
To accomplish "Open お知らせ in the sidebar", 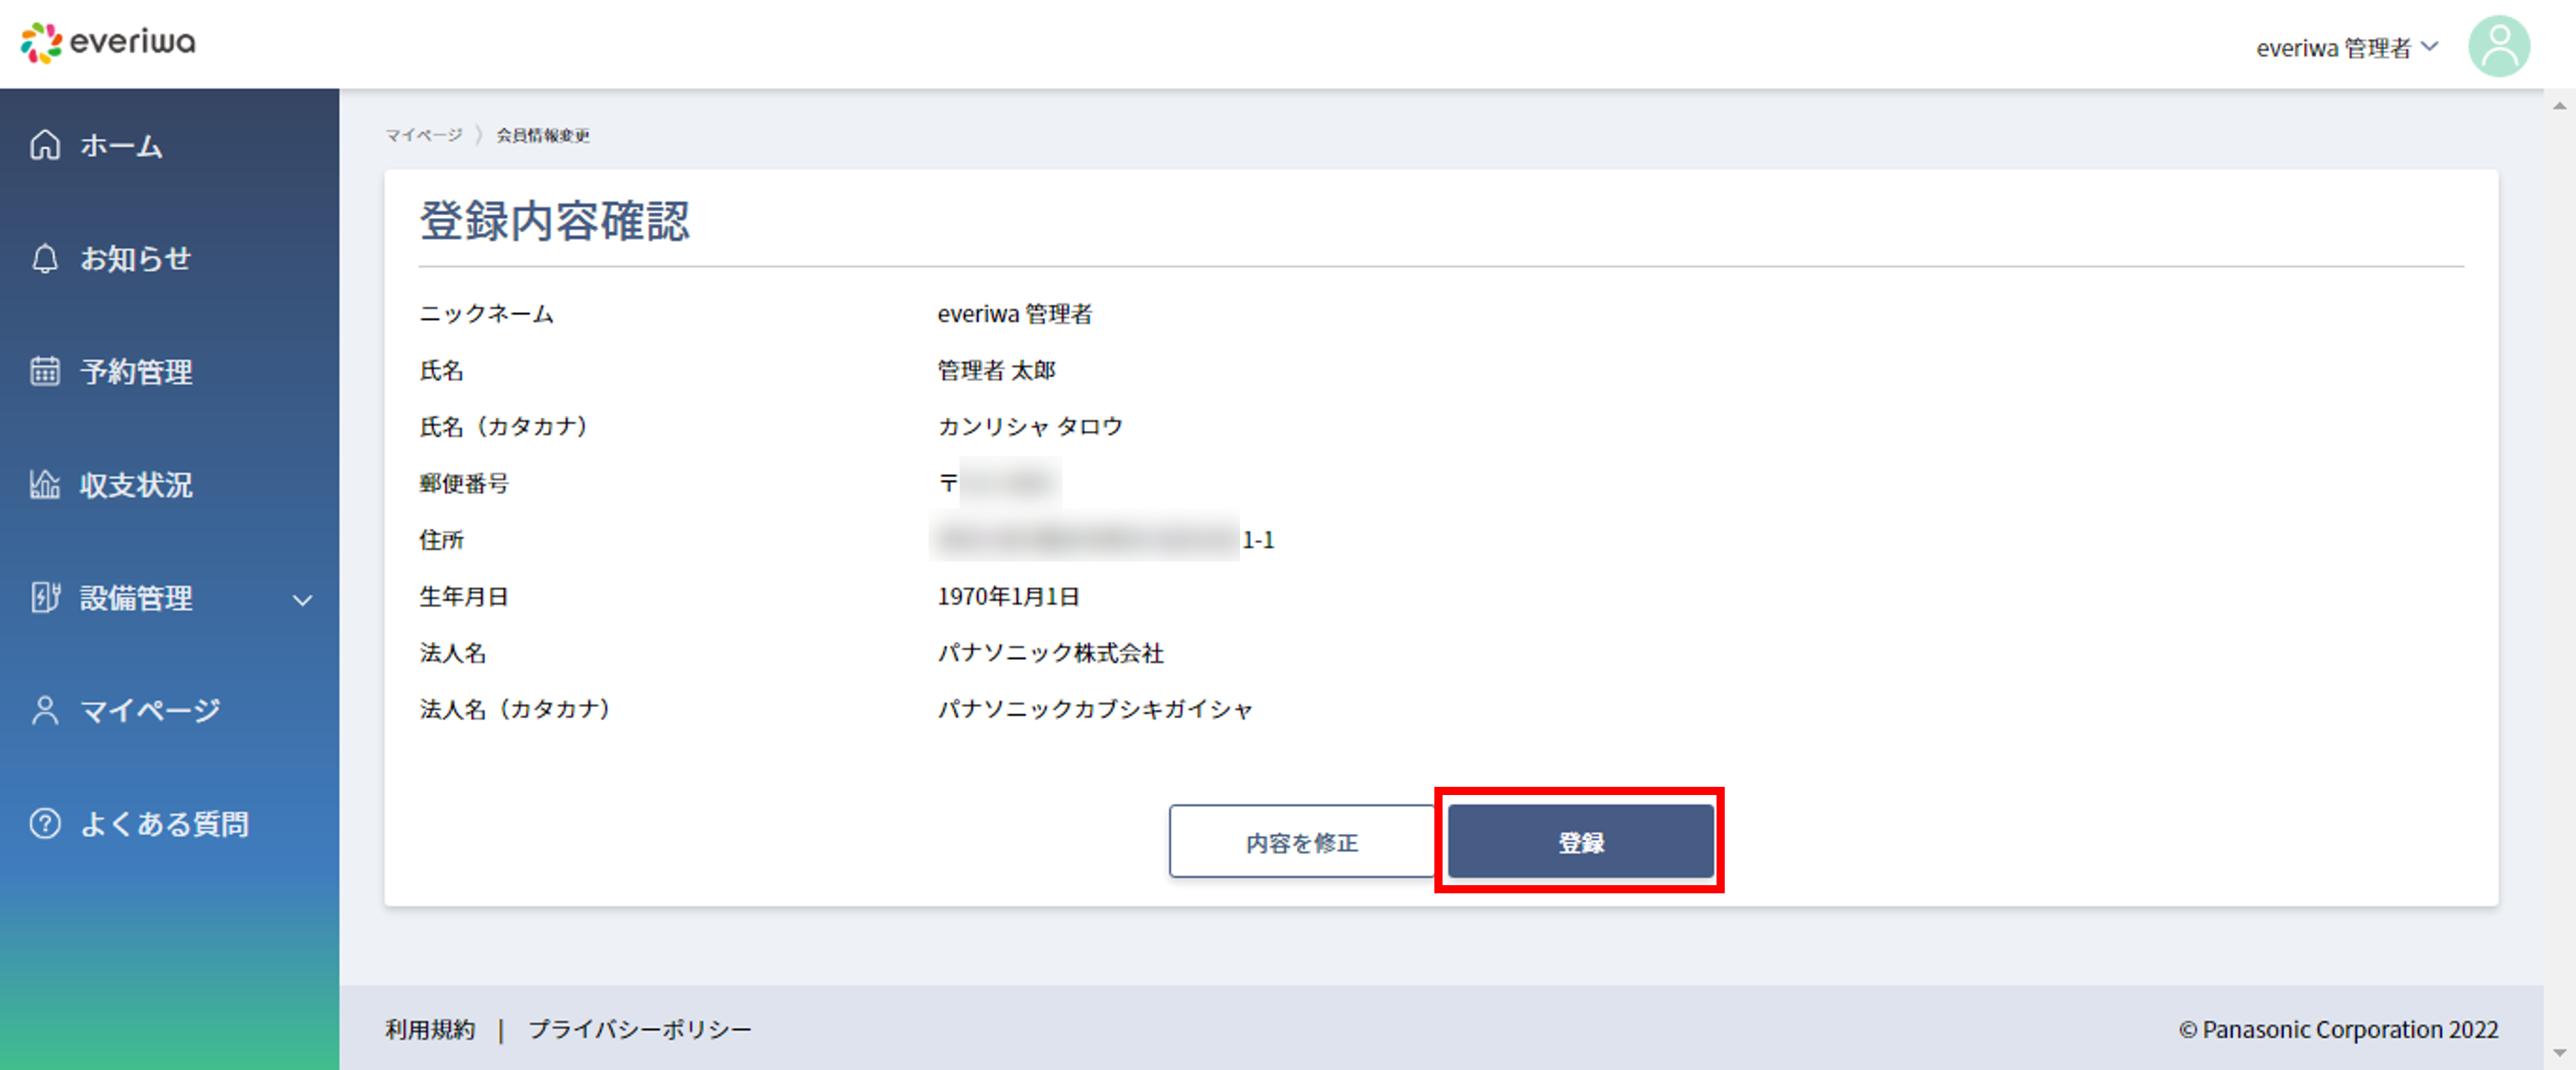I will (x=135, y=259).
